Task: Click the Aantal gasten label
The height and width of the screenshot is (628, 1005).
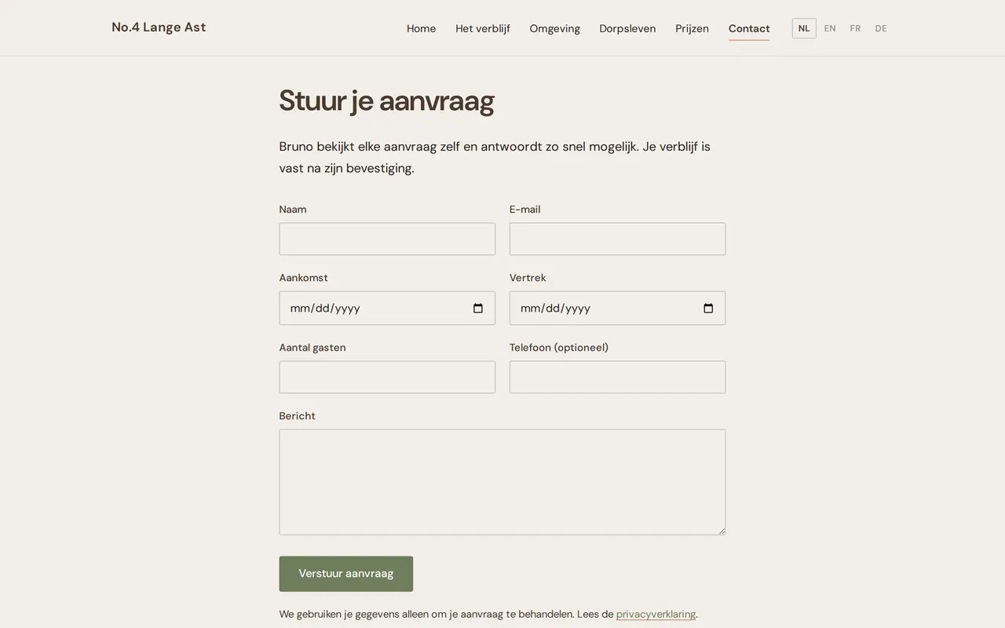Action: (x=312, y=348)
